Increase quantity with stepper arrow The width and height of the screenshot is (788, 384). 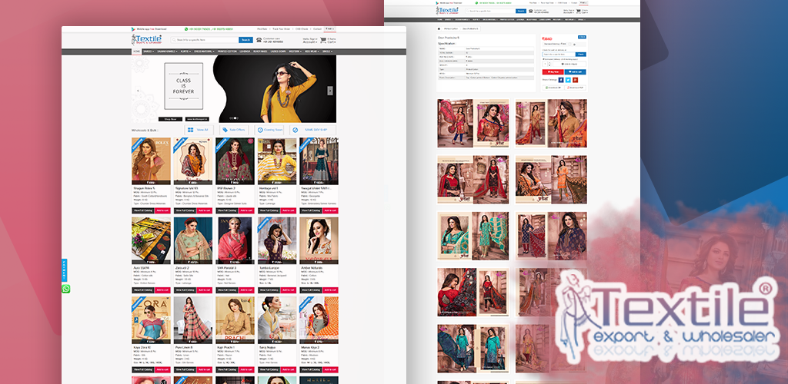tap(549, 63)
